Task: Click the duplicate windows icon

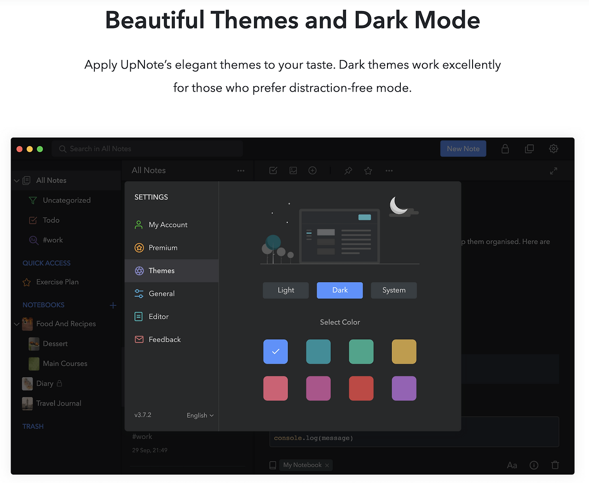Action: point(529,149)
